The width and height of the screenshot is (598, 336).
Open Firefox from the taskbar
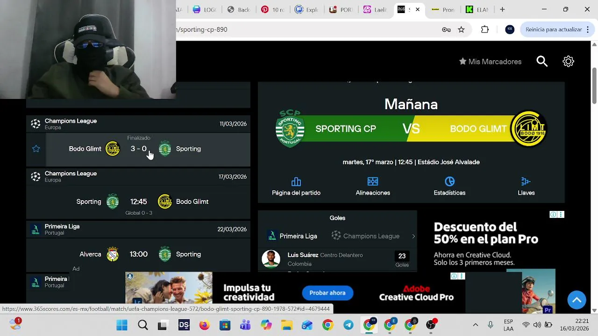pyautogui.click(x=205, y=325)
